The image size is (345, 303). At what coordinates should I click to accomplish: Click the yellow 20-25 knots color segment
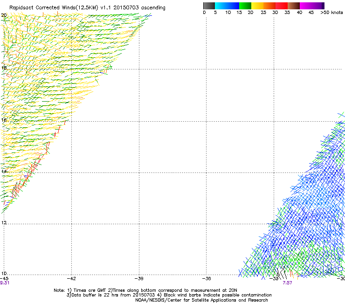[x=257, y=6]
